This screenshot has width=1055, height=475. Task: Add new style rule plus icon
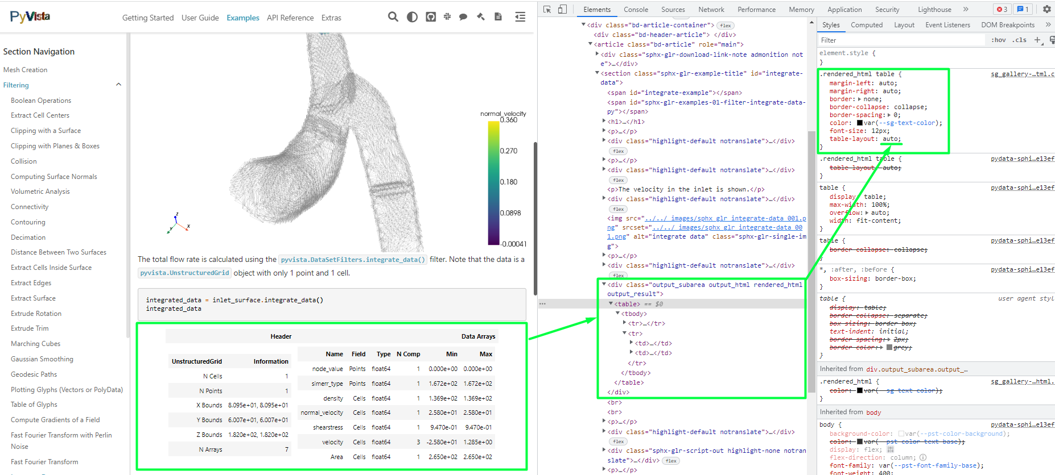[1038, 40]
